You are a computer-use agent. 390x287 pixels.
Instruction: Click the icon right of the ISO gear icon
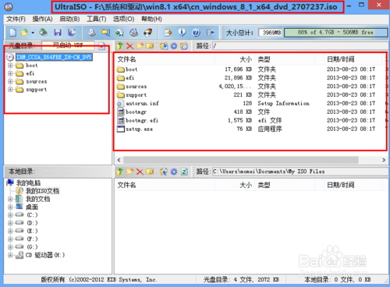(x=184, y=46)
